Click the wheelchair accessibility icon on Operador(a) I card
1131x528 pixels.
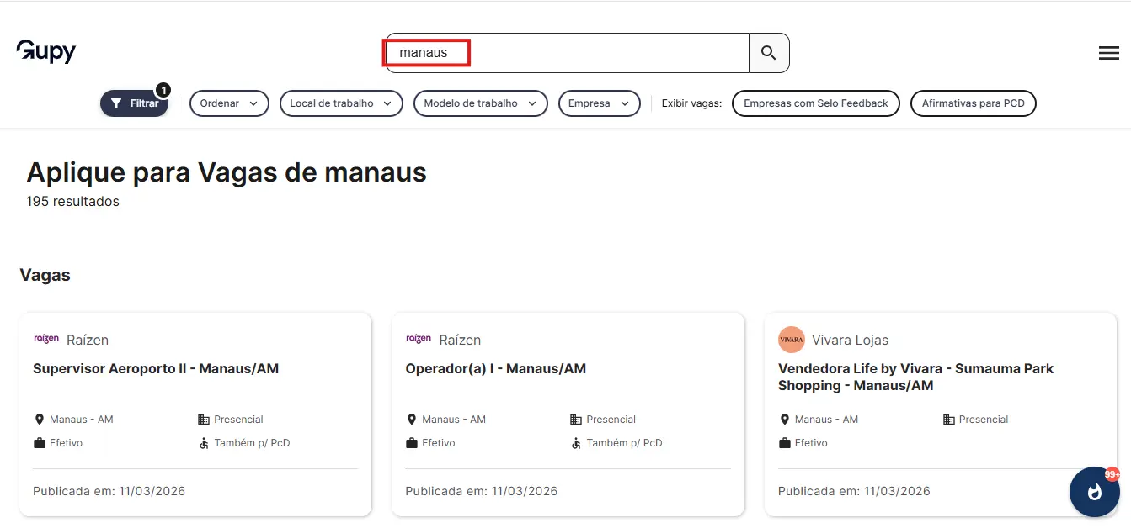(x=575, y=442)
